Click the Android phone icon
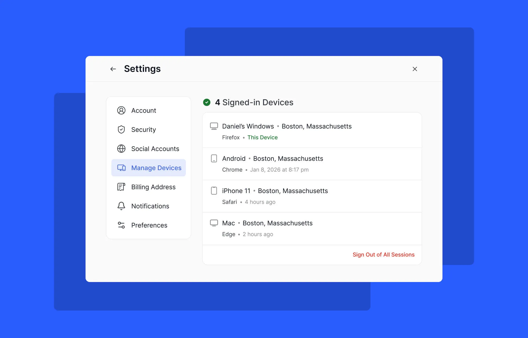 (214, 158)
